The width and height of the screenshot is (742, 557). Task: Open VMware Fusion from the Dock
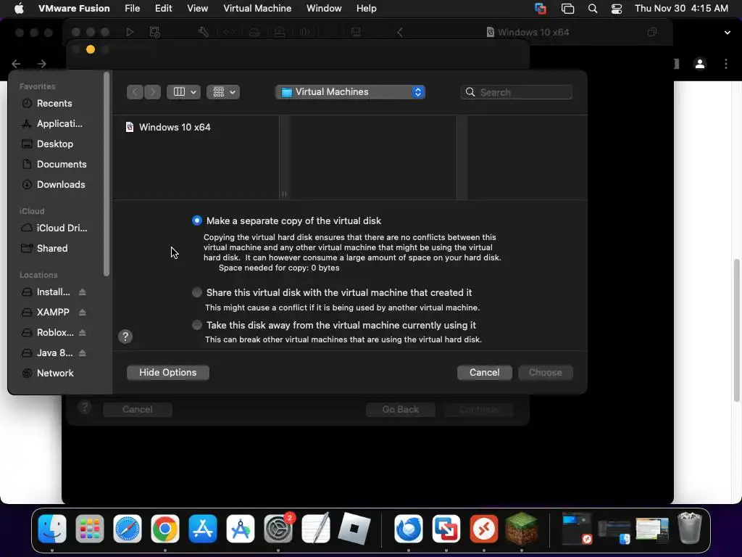446,529
